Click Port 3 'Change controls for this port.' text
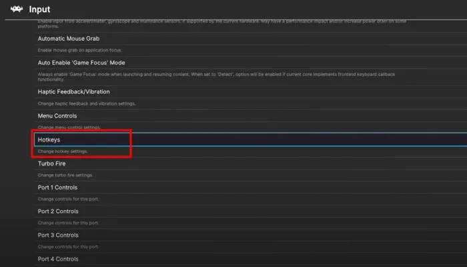Viewport: 467px width, 267px height. [68, 247]
